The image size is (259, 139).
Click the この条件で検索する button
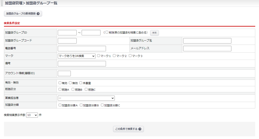[x=128, y=129]
